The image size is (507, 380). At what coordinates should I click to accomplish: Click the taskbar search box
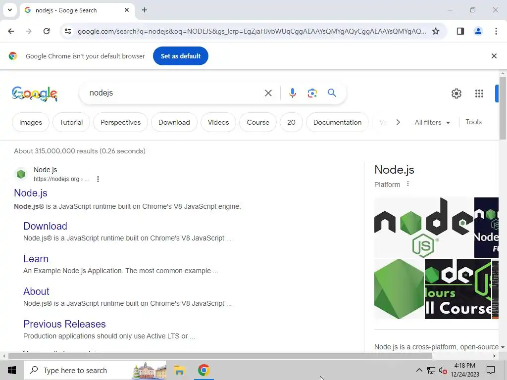click(x=96, y=370)
